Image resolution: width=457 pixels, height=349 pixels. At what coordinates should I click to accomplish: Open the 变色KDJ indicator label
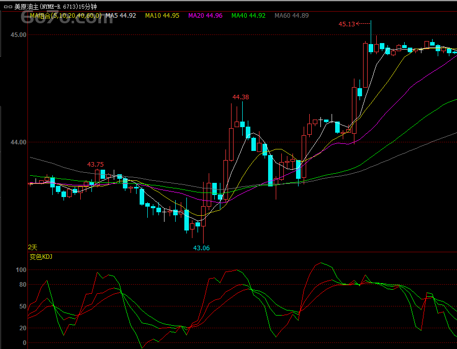41,257
